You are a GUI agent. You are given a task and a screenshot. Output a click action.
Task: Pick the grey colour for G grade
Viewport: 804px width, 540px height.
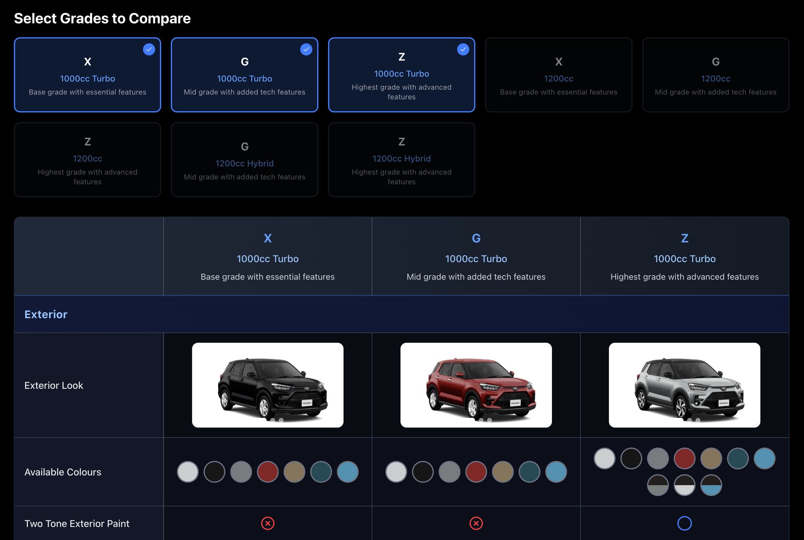pyautogui.click(x=450, y=472)
